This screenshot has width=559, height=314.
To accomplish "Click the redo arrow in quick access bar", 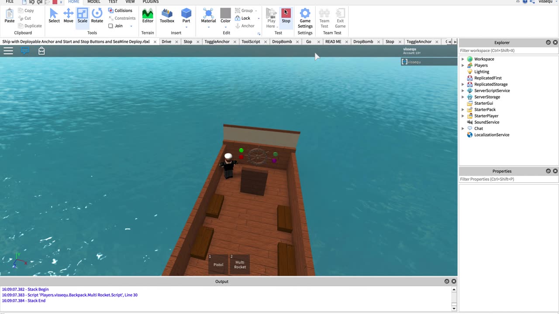I will 39,2.
